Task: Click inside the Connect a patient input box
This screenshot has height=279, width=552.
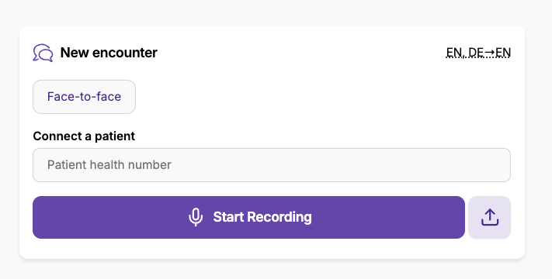Action: 272,165
